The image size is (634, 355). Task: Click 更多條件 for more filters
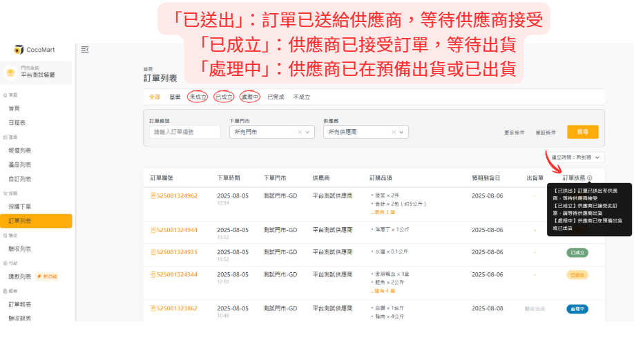tap(514, 133)
